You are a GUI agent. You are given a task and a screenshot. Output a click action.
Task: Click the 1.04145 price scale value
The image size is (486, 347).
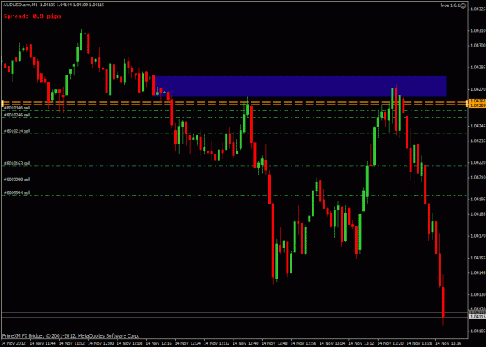click(x=477, y=272)
